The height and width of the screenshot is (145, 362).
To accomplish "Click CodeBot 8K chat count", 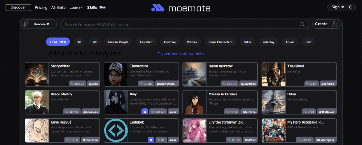I will coord(161,140).
